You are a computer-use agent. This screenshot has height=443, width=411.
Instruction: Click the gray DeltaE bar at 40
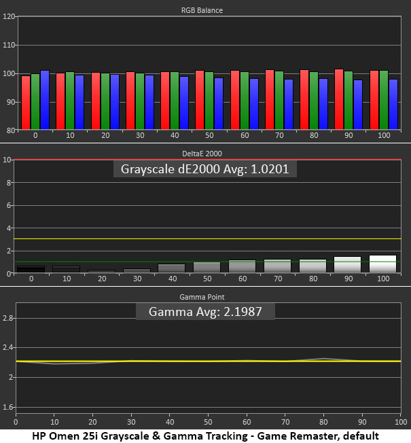pos(171,268)
